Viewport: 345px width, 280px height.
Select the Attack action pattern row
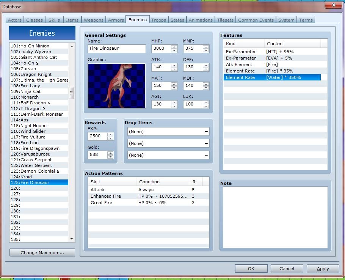[149, 190]
